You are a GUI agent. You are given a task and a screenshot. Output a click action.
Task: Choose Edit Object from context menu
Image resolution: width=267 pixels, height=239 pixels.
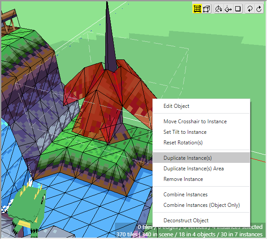(176, 106)
